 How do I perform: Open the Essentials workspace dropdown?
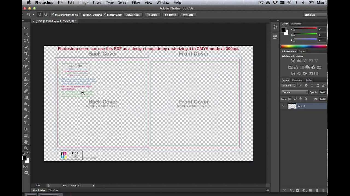click(x=314, y=15)
